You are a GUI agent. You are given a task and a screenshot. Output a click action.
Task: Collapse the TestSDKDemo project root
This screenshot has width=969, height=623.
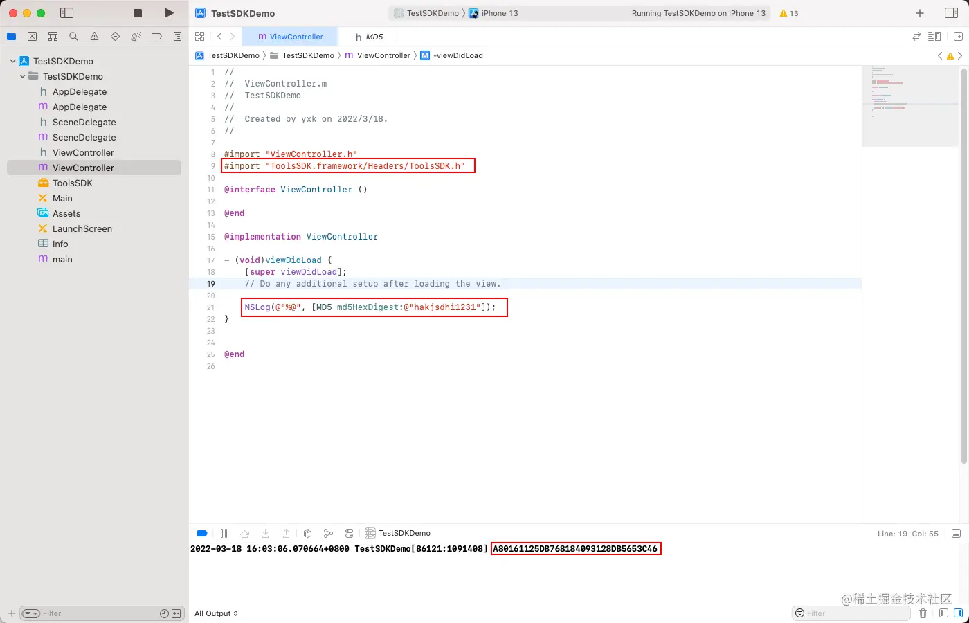point(12,61)
